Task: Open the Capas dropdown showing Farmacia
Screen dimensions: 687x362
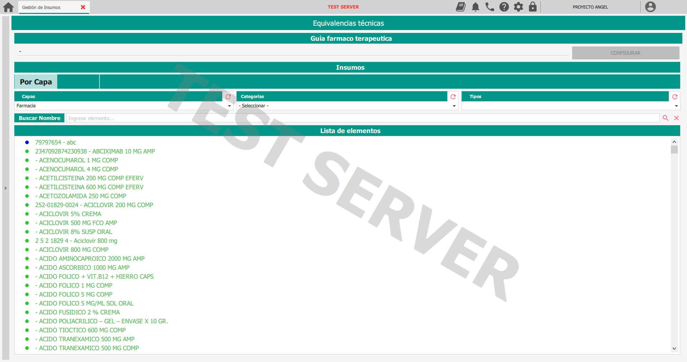Action: pyautogui.click(x=123, y=106)
